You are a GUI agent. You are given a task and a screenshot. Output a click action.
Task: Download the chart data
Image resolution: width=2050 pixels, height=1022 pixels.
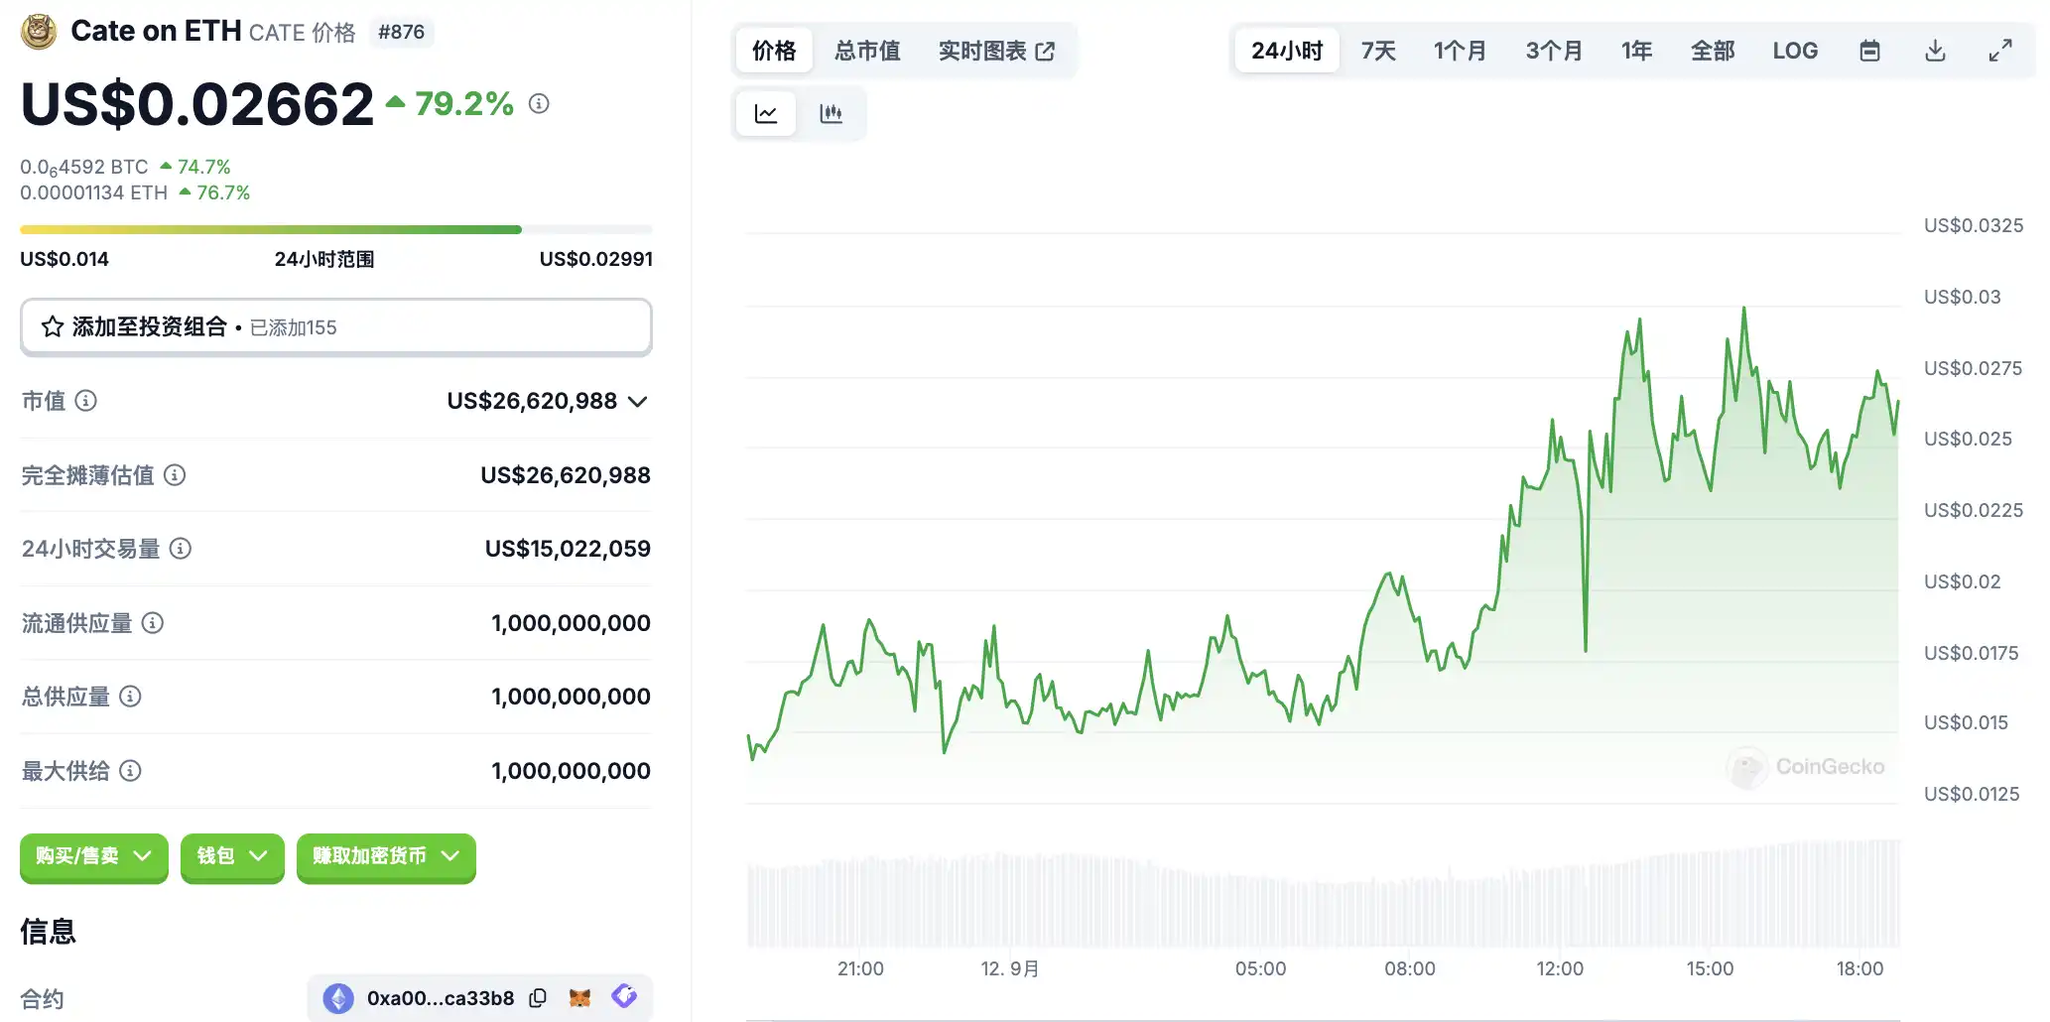[1935, 51]
